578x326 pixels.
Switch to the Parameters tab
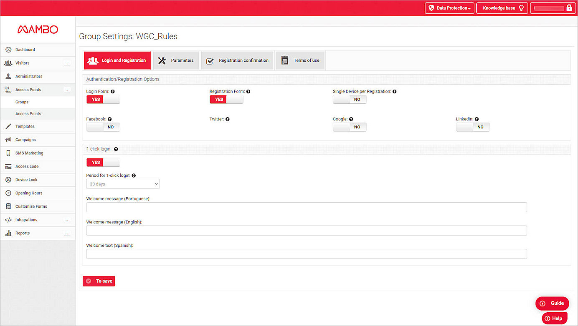pos(176,60)
